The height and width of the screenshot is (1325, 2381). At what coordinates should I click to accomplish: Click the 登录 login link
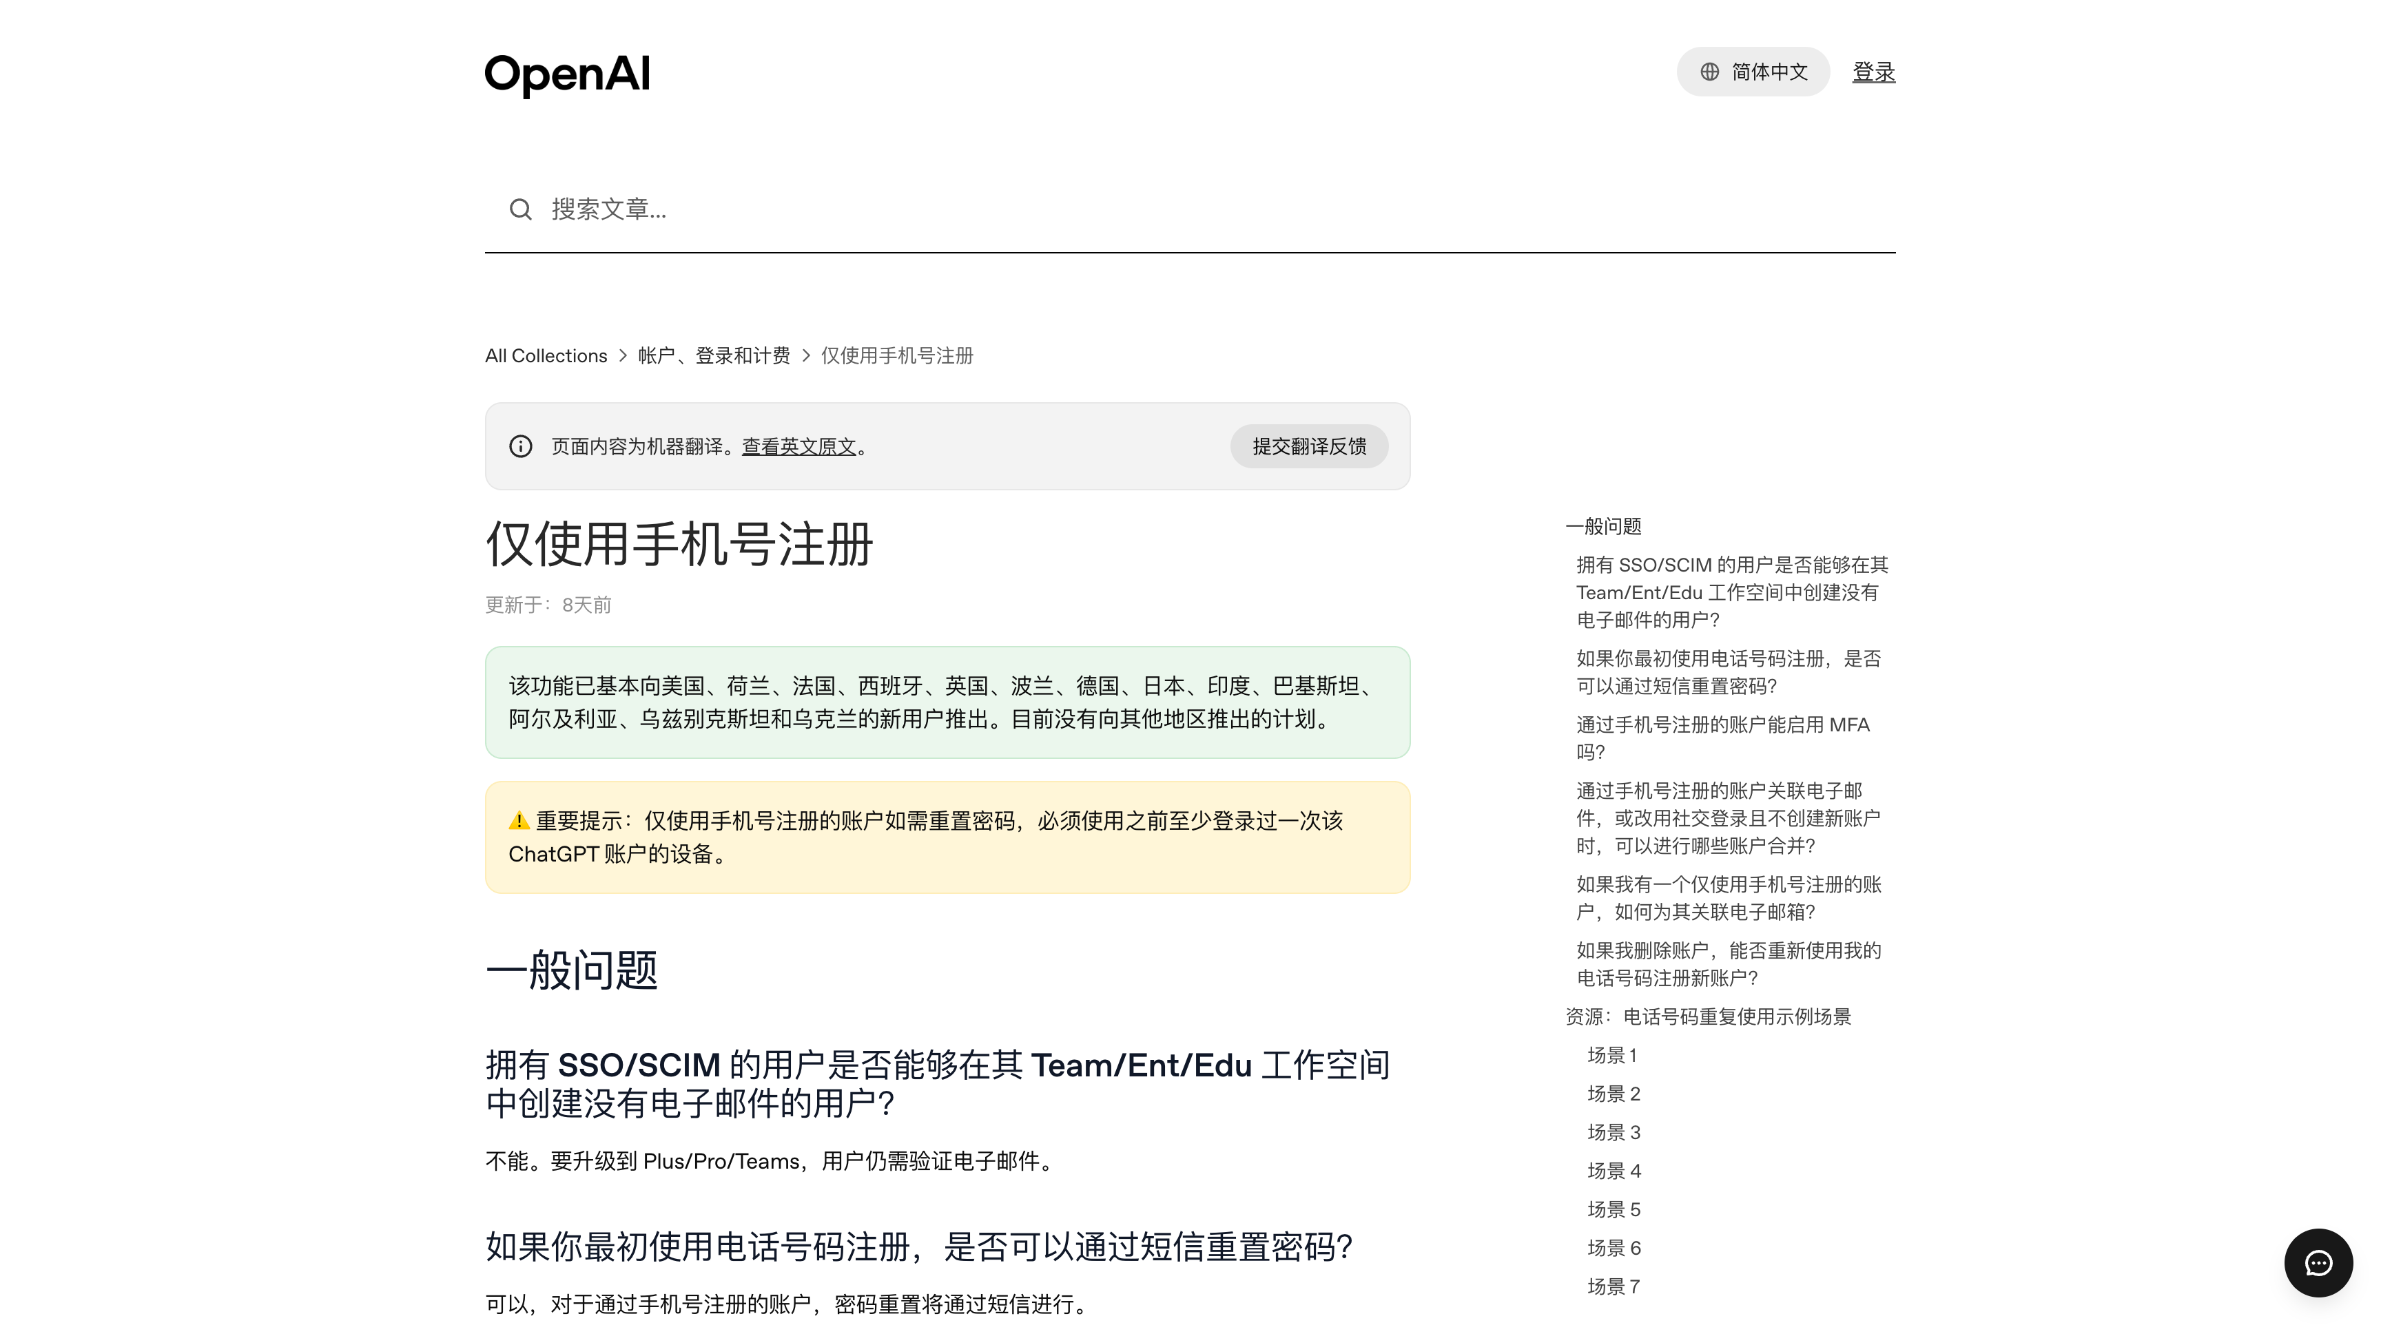[1873, 72]
